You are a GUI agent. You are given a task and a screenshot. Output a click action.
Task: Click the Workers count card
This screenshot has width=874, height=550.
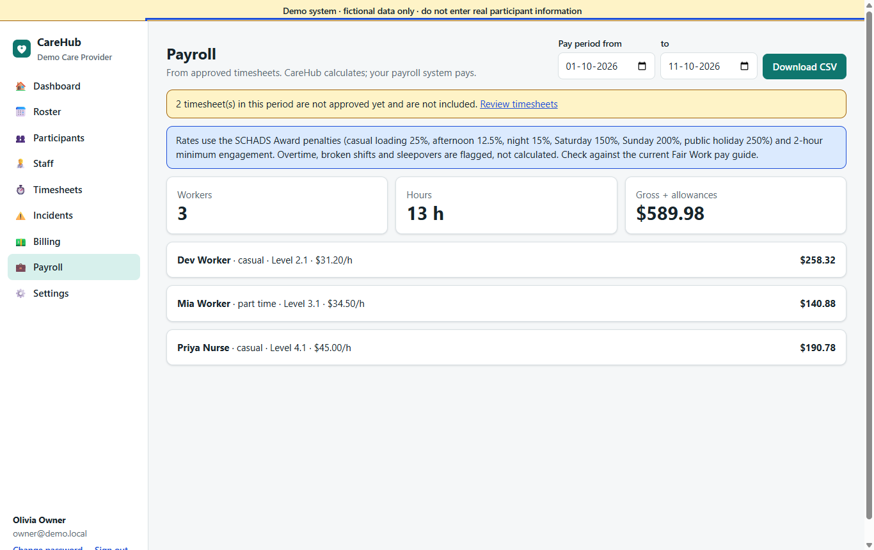[x=277, y=205]
